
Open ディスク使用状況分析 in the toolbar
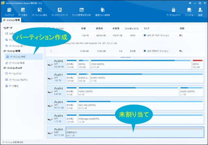point(81,12)
